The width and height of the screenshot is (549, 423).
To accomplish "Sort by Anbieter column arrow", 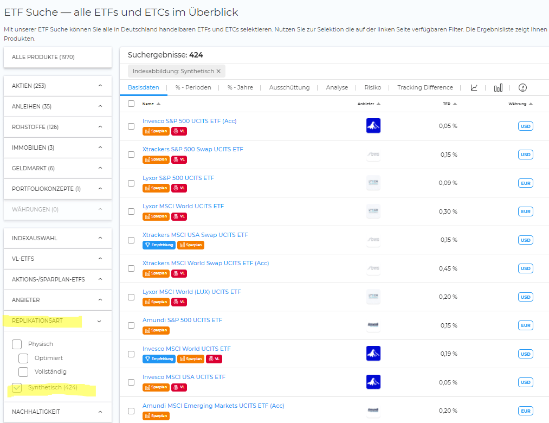I will pyautogui.click(x=378, y=104).
